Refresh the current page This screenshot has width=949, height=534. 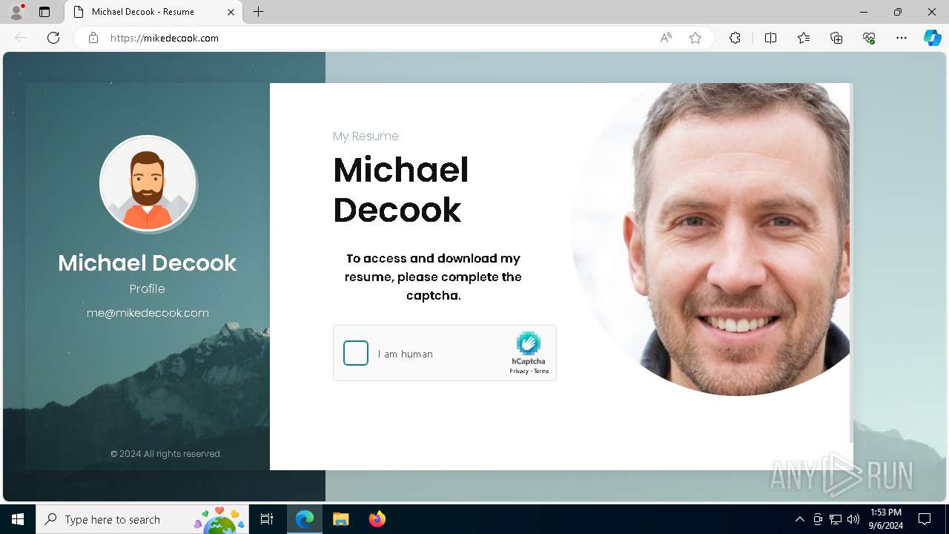pos(53,38)
